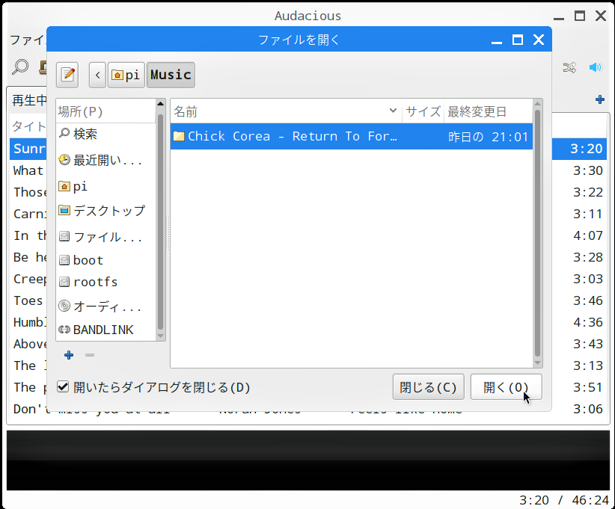Select the boot volume in sidebar
This screenshot has height=509, width=615.
pyautogui.click(x=106, y=260)
